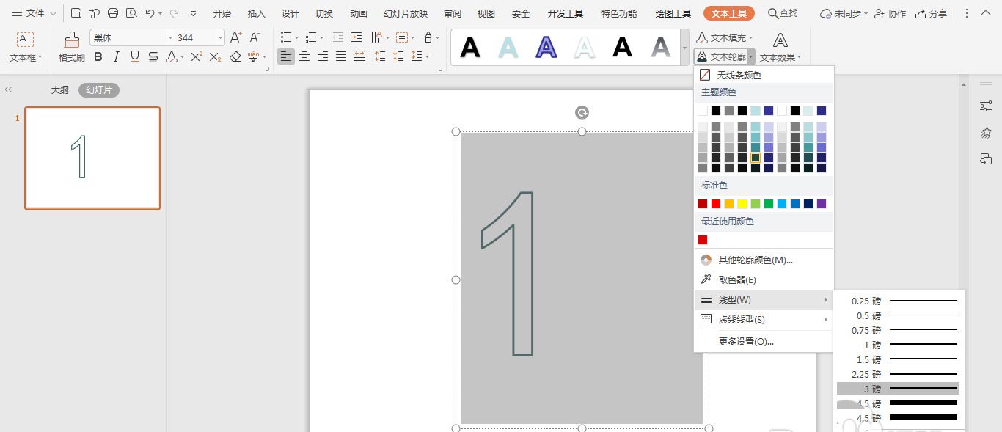The height and width of the screenshot is (432, 1002).
Task: Open the font name dropdown showing 黑体
Action: coord(170,38)
